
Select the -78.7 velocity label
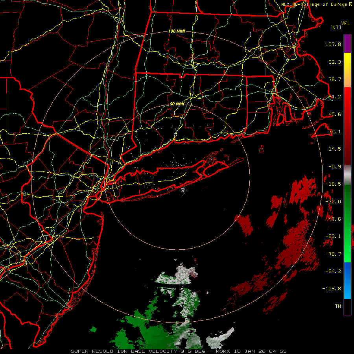(333, 254)
